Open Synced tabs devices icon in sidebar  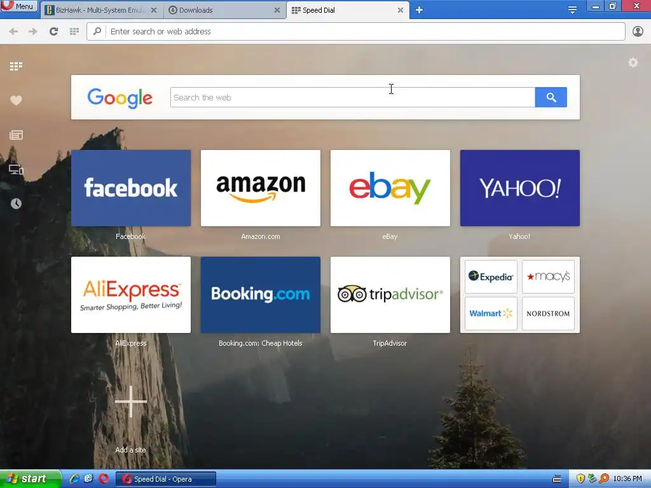coord(16,169)
